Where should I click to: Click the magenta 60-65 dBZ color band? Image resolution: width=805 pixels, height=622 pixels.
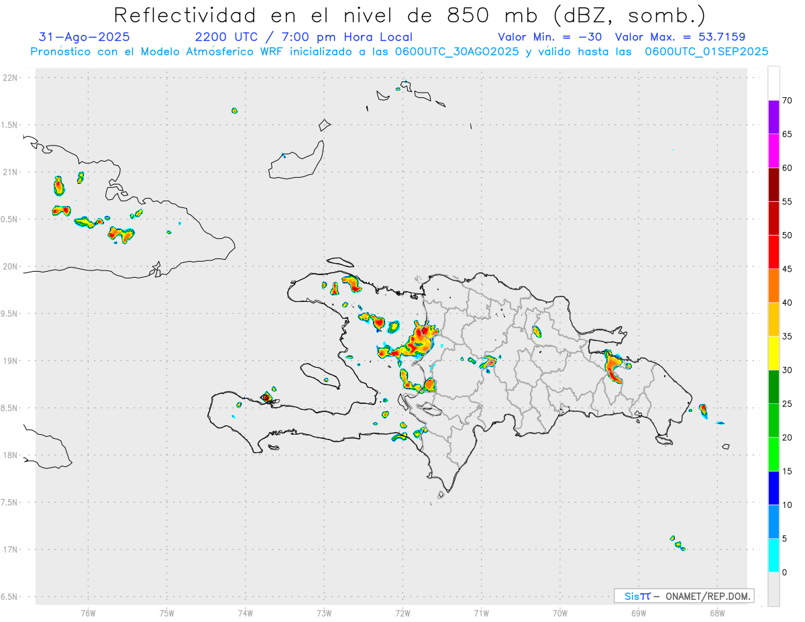(773, 151)
